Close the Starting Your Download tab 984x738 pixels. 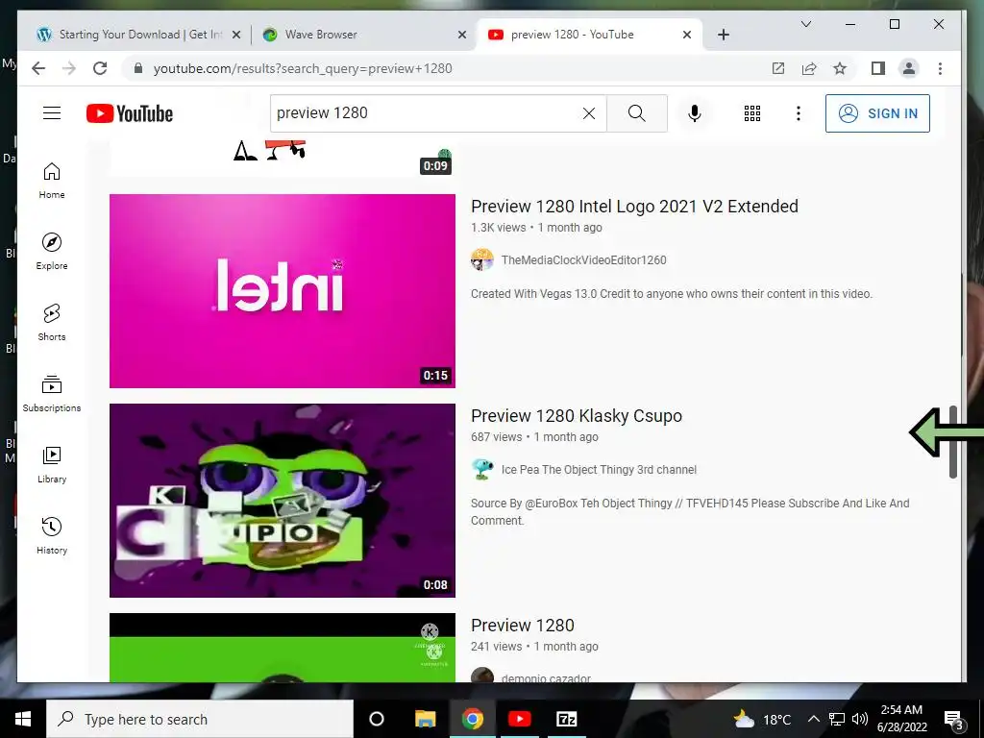[236, 35]
